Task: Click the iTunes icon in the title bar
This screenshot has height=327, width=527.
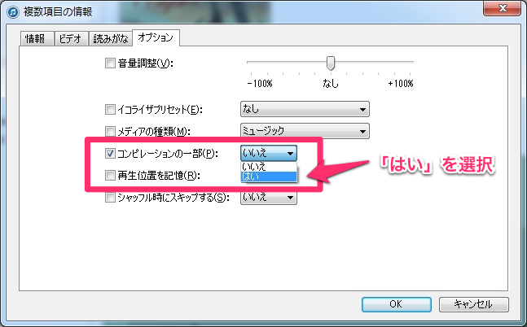Action: (13, 12)
